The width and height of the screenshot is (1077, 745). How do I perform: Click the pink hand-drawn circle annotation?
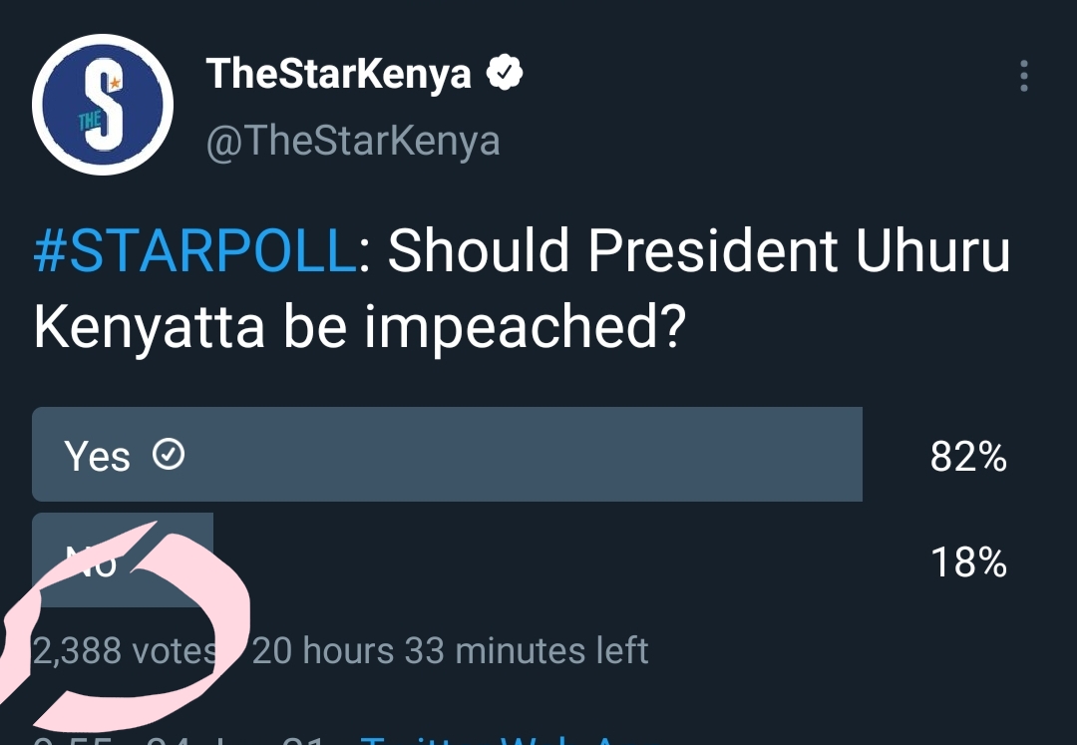coord(124,625)
